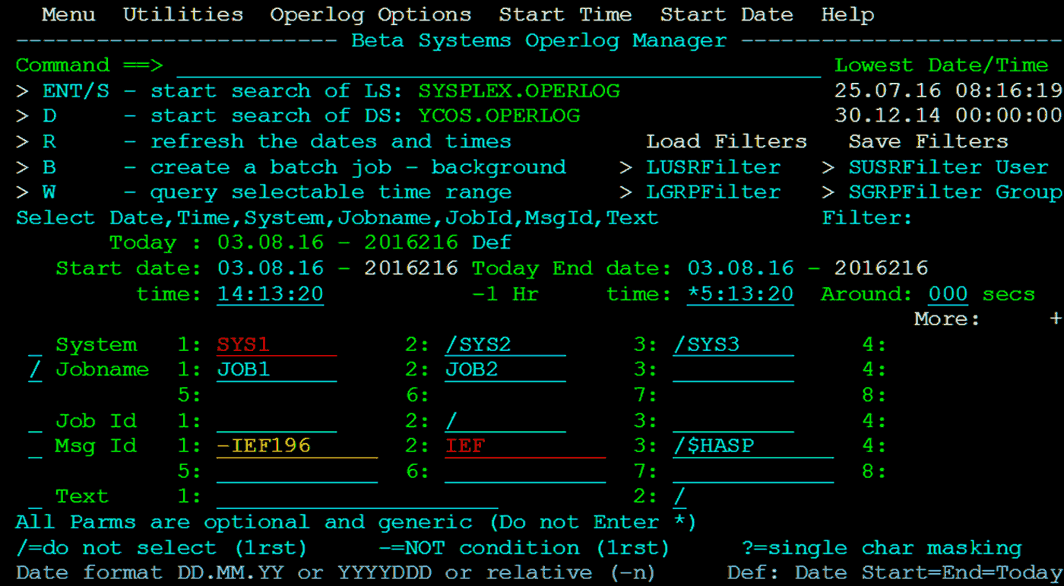Click the empty Job Id 1 field
This screenshot has width=1064, height=586.
[277, 421]
